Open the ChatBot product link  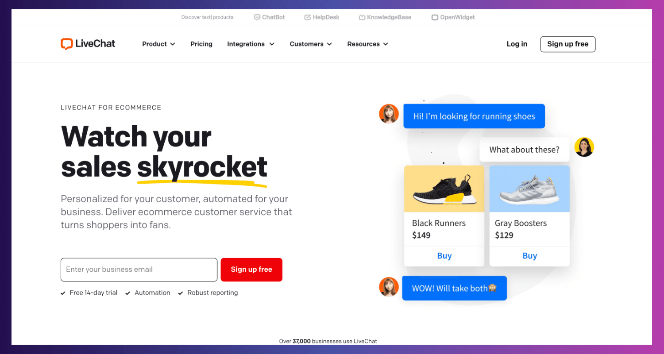coord(270,17)
